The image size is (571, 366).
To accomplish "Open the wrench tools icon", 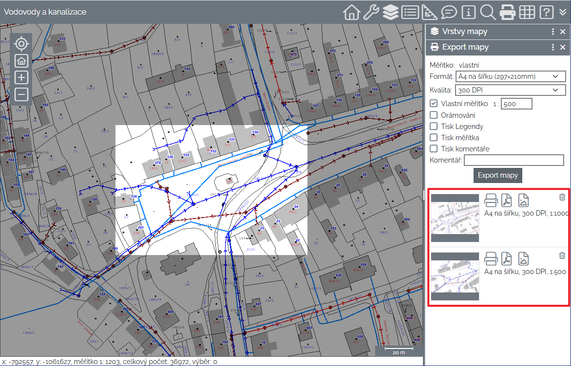I will 371,12.
